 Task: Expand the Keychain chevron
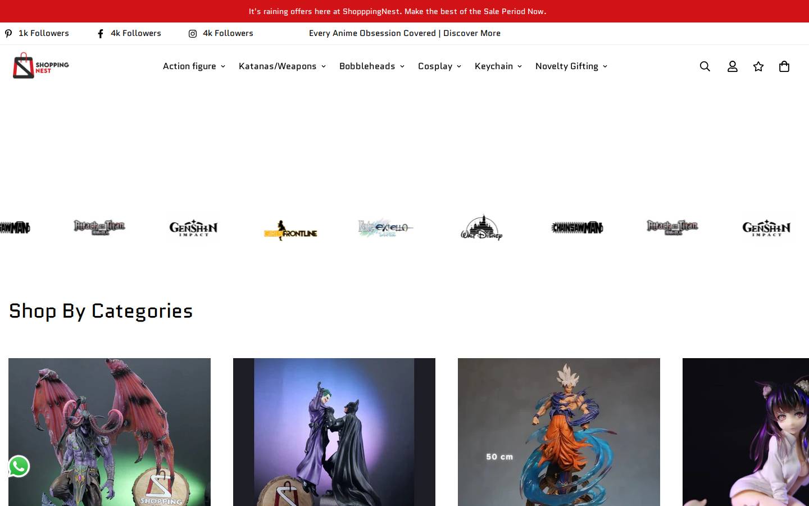519,66
